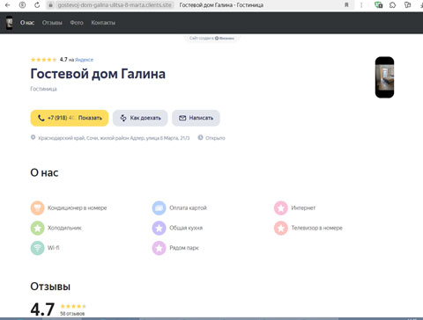Click the Открыто opening status text
Image resolution: width=423 pixels, height=320 pixels.
pyautogui.click(x=215, y=138)
